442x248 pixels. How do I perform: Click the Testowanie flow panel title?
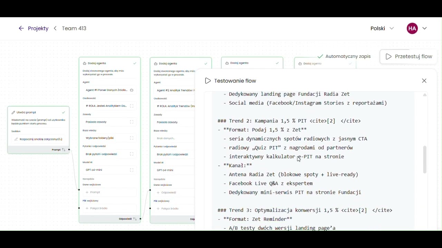[235, 81]
